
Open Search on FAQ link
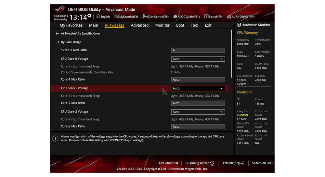(x=262, y=163)
